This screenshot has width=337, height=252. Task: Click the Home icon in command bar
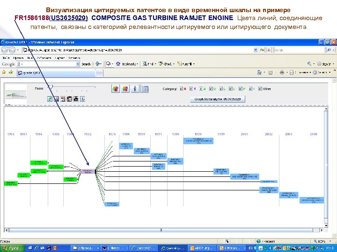(x=260, y=72)
